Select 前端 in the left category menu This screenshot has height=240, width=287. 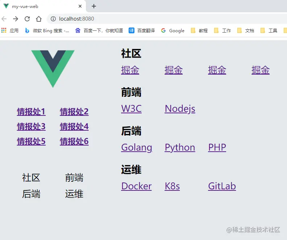coord(74,178)
